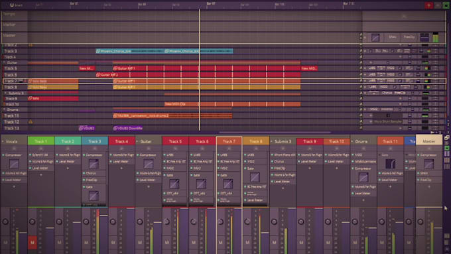Open FreeClip plugin on arrangement Master row
The height and width of the screenshot is (254, 451).
point(409,37)
